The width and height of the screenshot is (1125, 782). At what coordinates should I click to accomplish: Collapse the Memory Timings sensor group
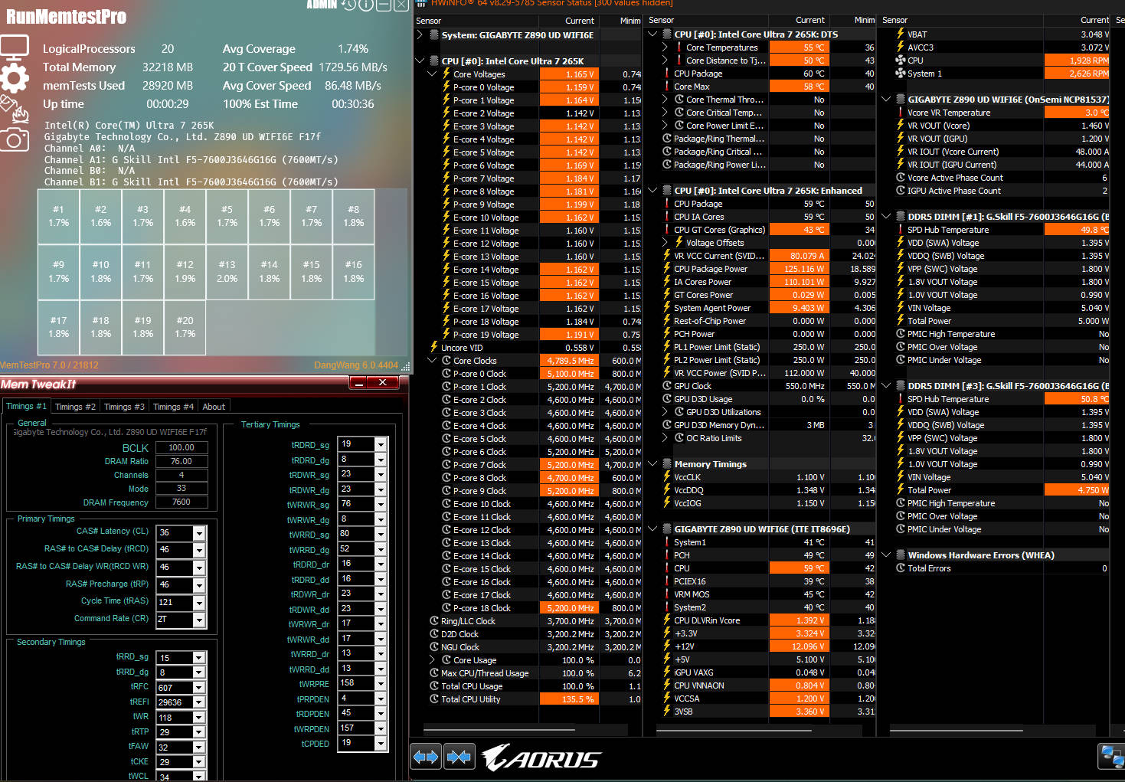pyautogui.click(x=652, y=464)
